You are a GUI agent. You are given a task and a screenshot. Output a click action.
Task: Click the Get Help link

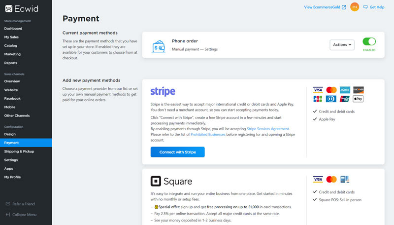(x=377, y=7)
